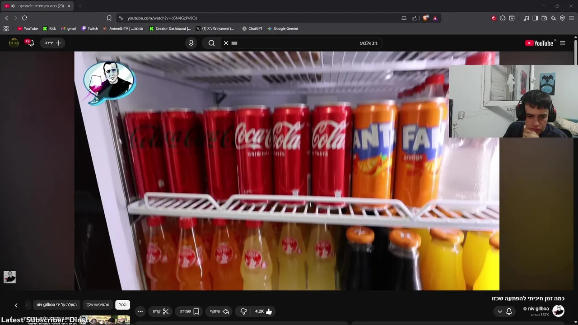Click the video player to pause
578x325 pixels.
click(x=287, y=171)
